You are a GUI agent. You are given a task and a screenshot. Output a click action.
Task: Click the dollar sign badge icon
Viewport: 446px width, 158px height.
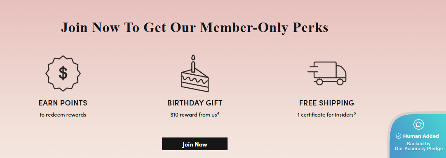[63, 73]
